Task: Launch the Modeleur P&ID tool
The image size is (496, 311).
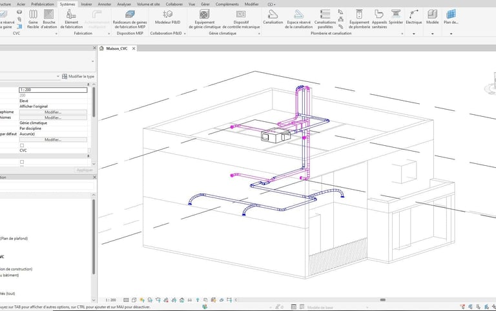Action: [168, 17]
